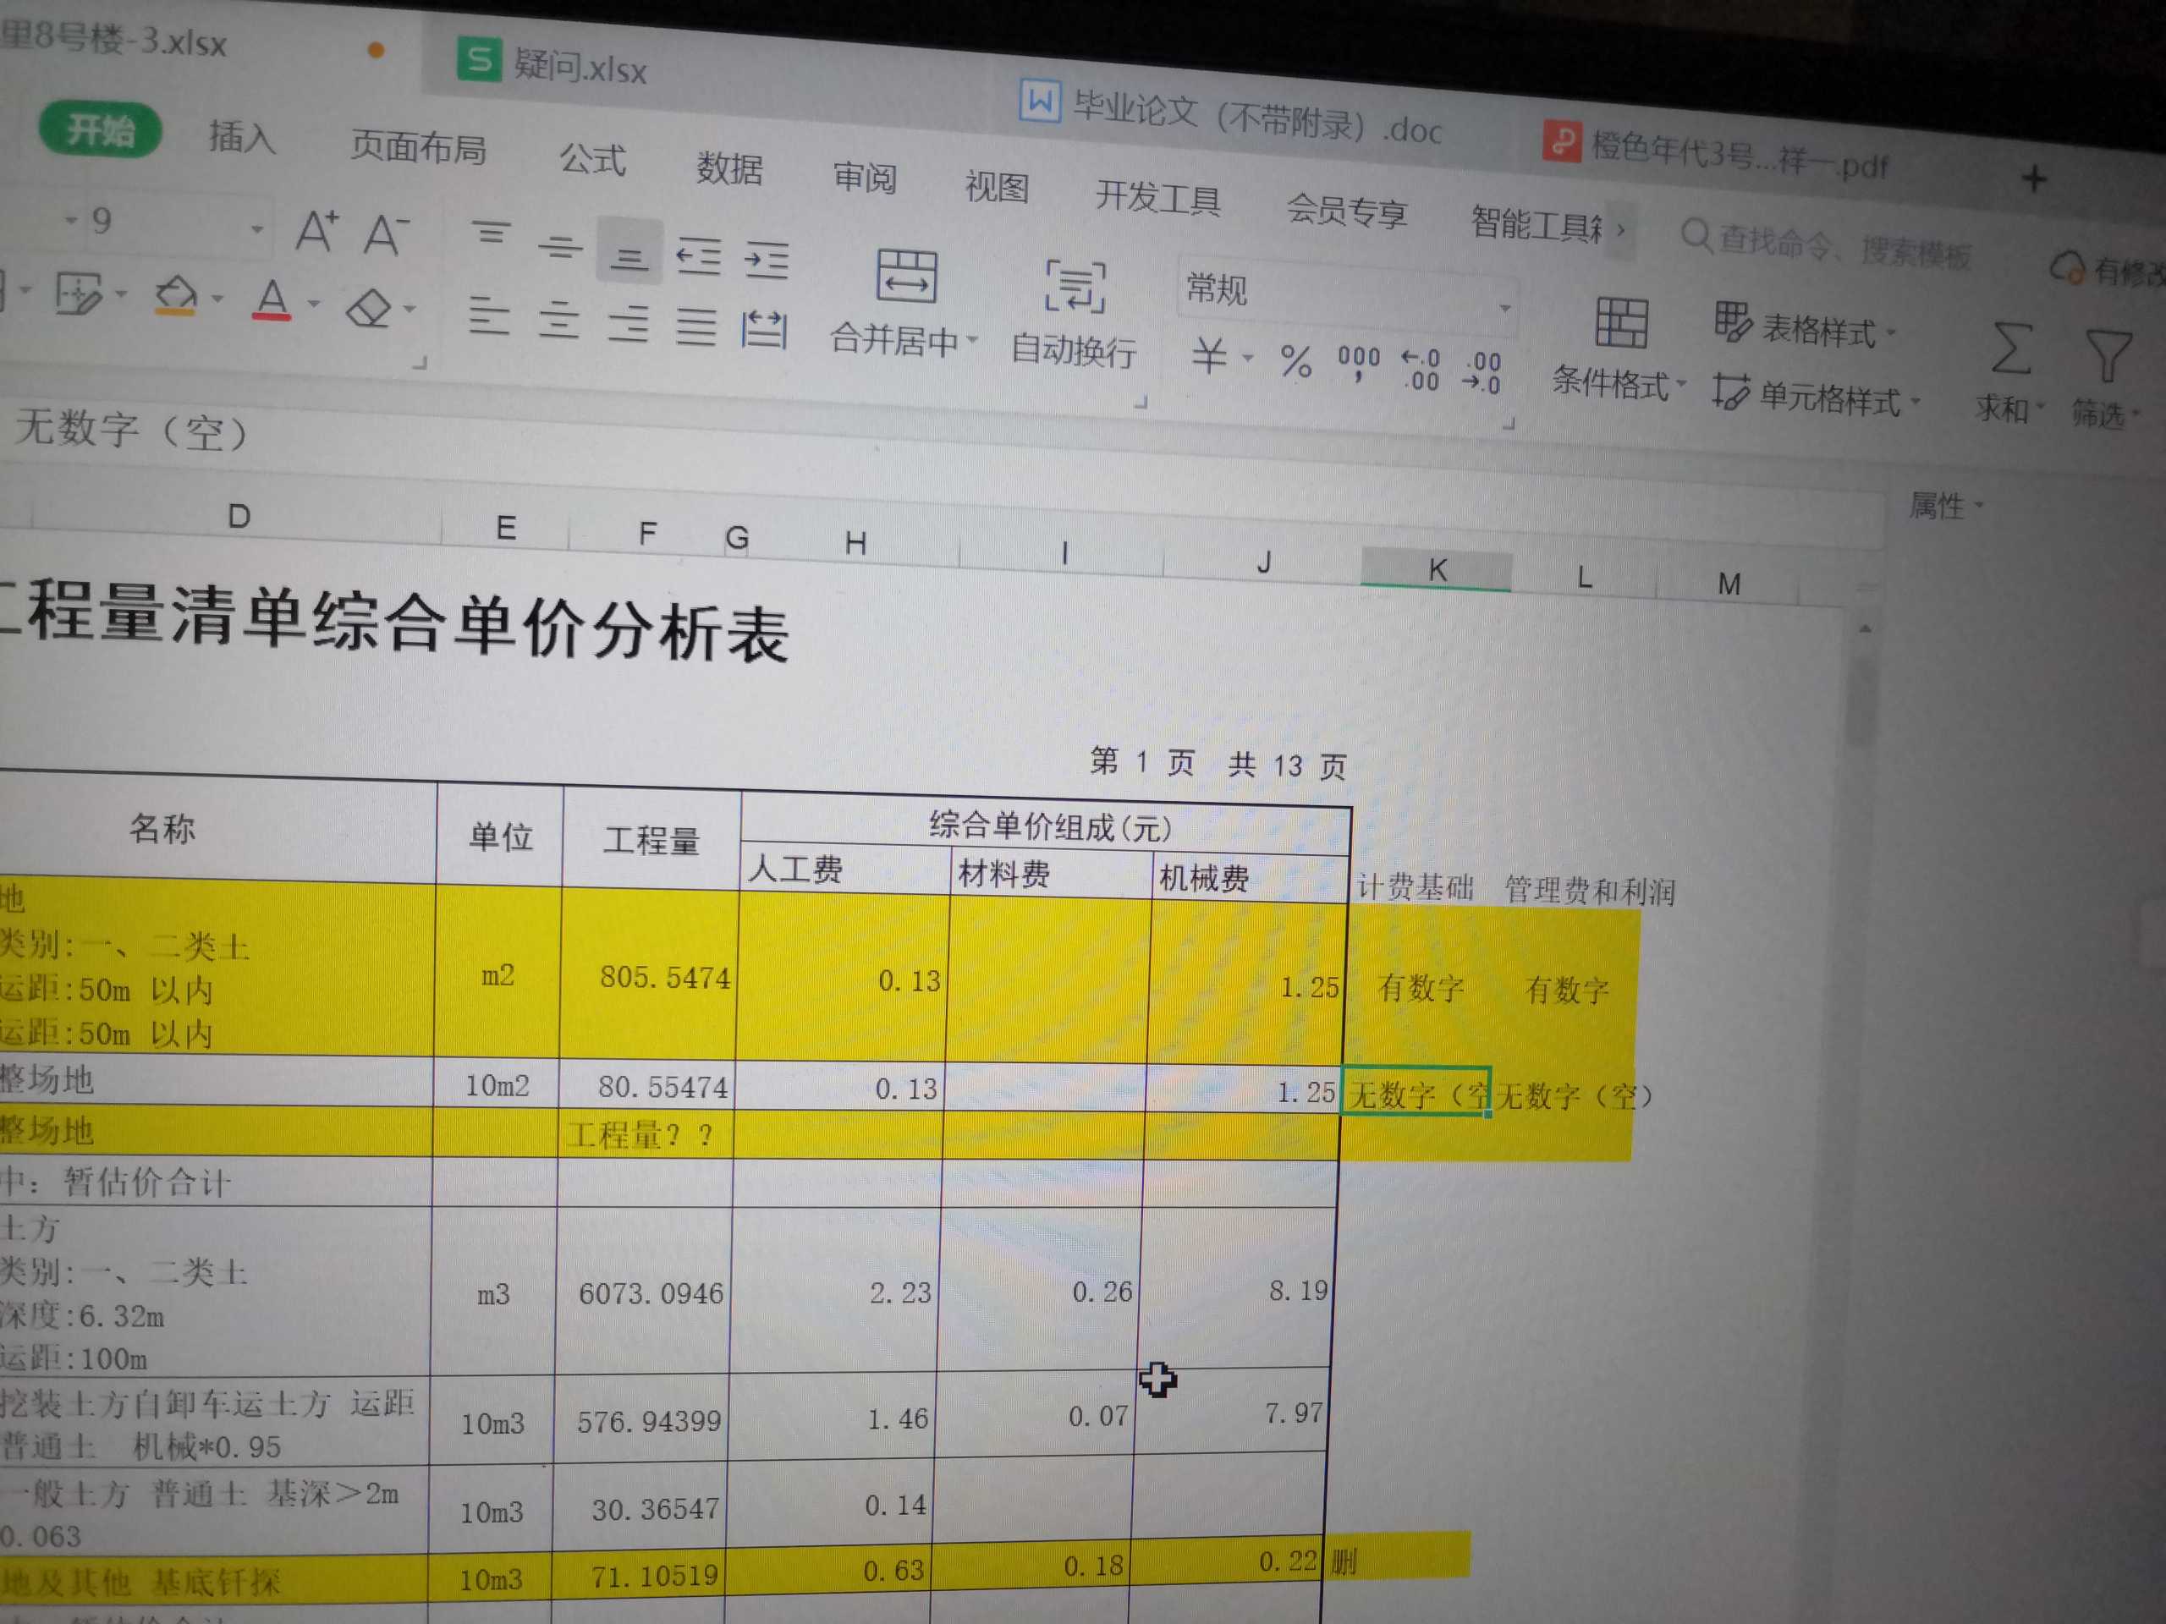
Task: Click the table style (表格样式) icon
Action: [x=1732, y=321]
